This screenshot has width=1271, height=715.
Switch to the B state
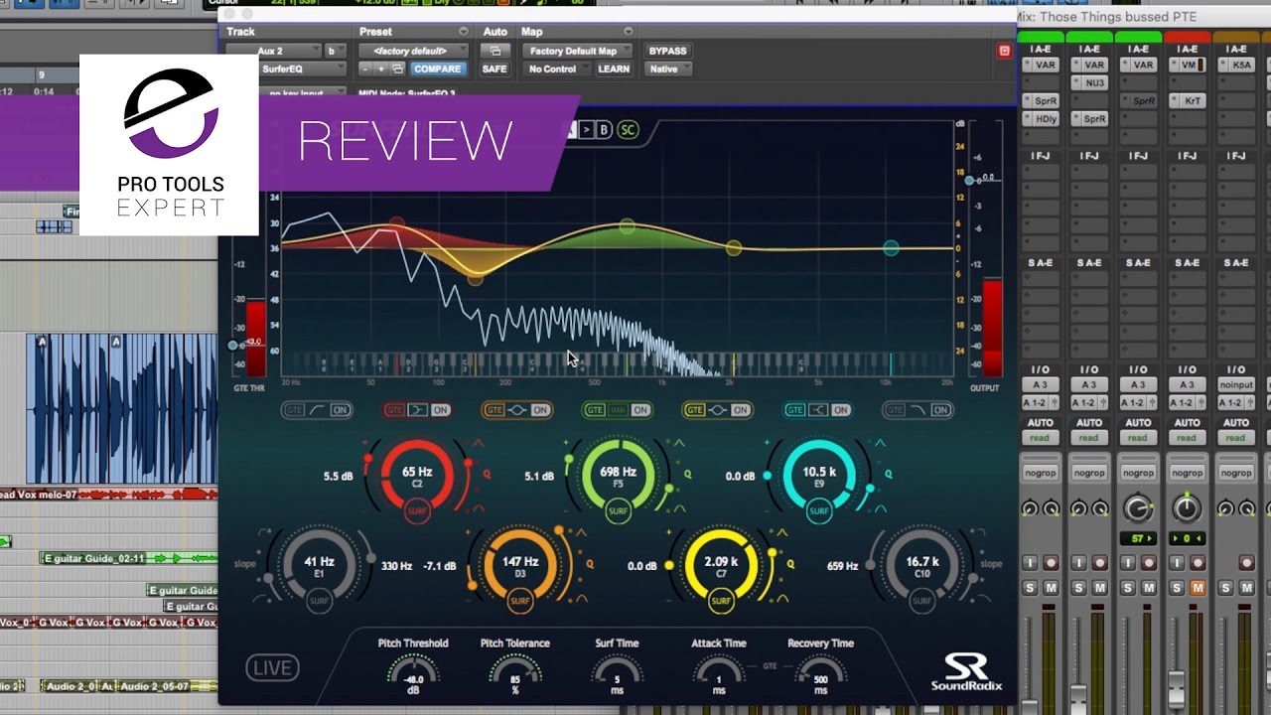(603, 130)
